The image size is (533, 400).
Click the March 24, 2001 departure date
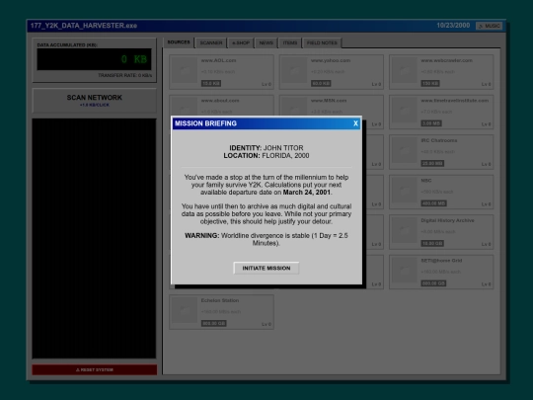coord(307,193)
